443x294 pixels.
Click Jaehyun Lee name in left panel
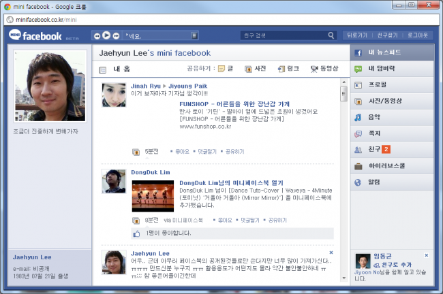pos(32,257)
